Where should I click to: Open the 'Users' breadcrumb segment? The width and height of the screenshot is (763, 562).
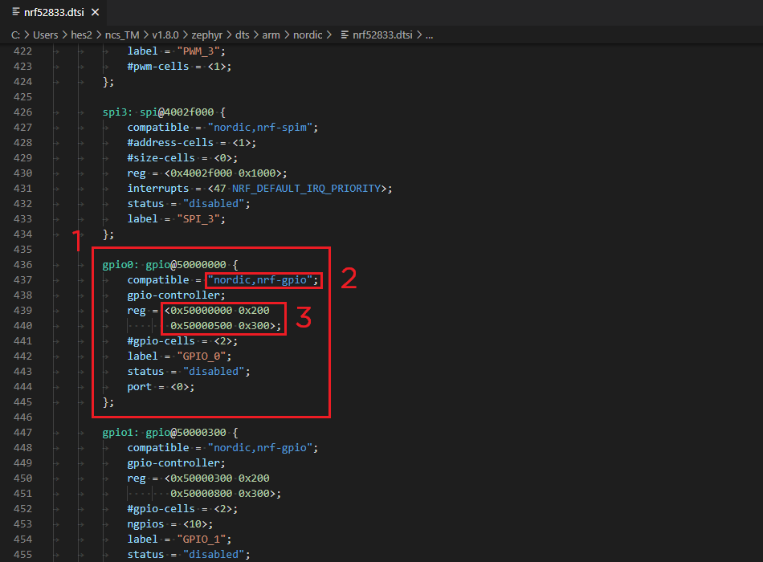pos(45,35)
